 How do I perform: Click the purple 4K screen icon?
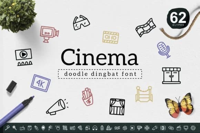click(x=41, y=83)
